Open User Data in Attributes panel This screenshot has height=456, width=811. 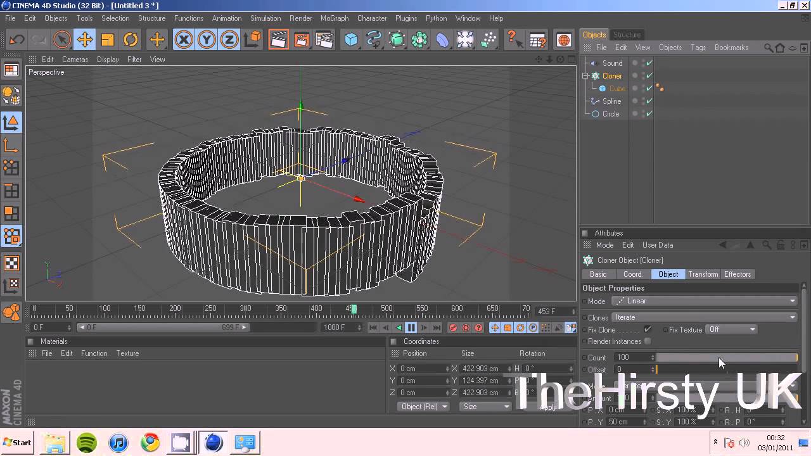pyautogui.click(x=658, y=245)
